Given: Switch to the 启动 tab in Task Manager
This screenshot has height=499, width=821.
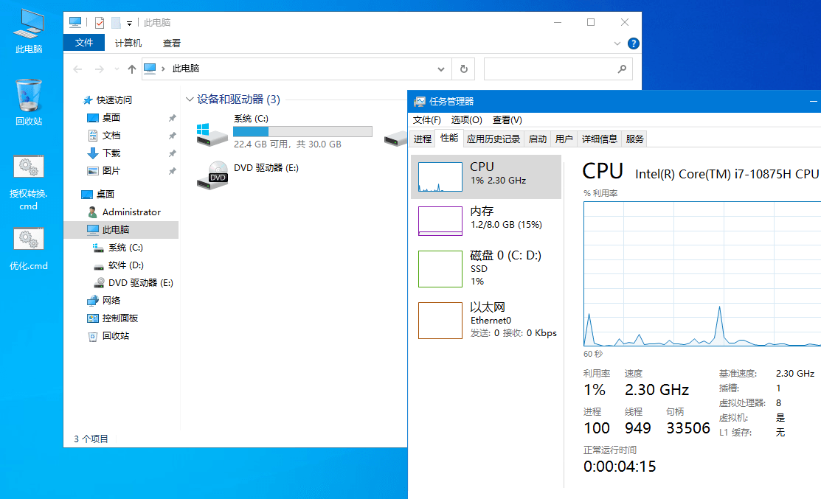Looking at the screenshot, I should point(537,138).
